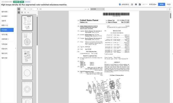Click the thumbnail panel scrollbar
This screenshot has height=103, width=173.
pos(37,31)
